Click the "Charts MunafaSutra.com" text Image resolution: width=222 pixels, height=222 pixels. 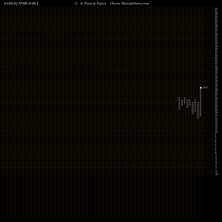pyautogui.click(x=129, y=4)
